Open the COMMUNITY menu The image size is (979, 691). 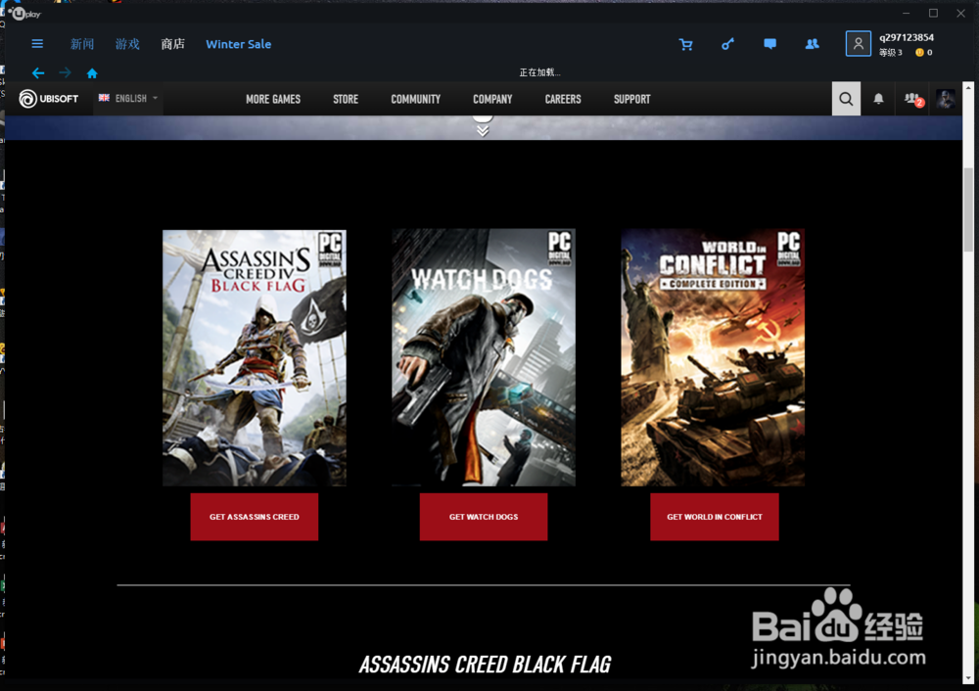(x=415, y=99)
